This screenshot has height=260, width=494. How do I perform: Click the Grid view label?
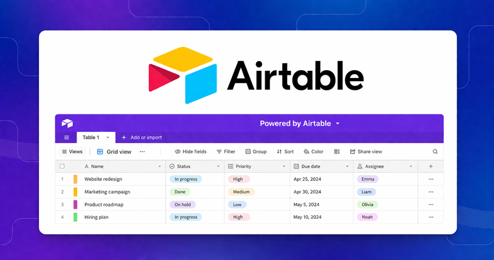click(x=119, y=151)
